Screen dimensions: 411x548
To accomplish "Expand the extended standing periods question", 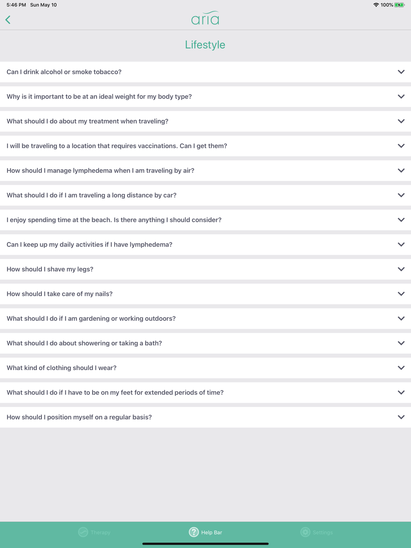I will (205, 392).
